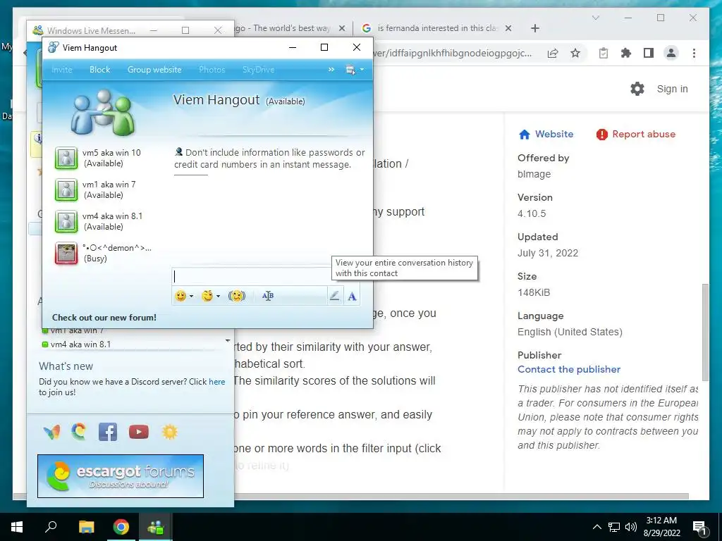Click Invite in the Hangout toolbar
This screenshot has width=722, height=541.
point(62,70)
